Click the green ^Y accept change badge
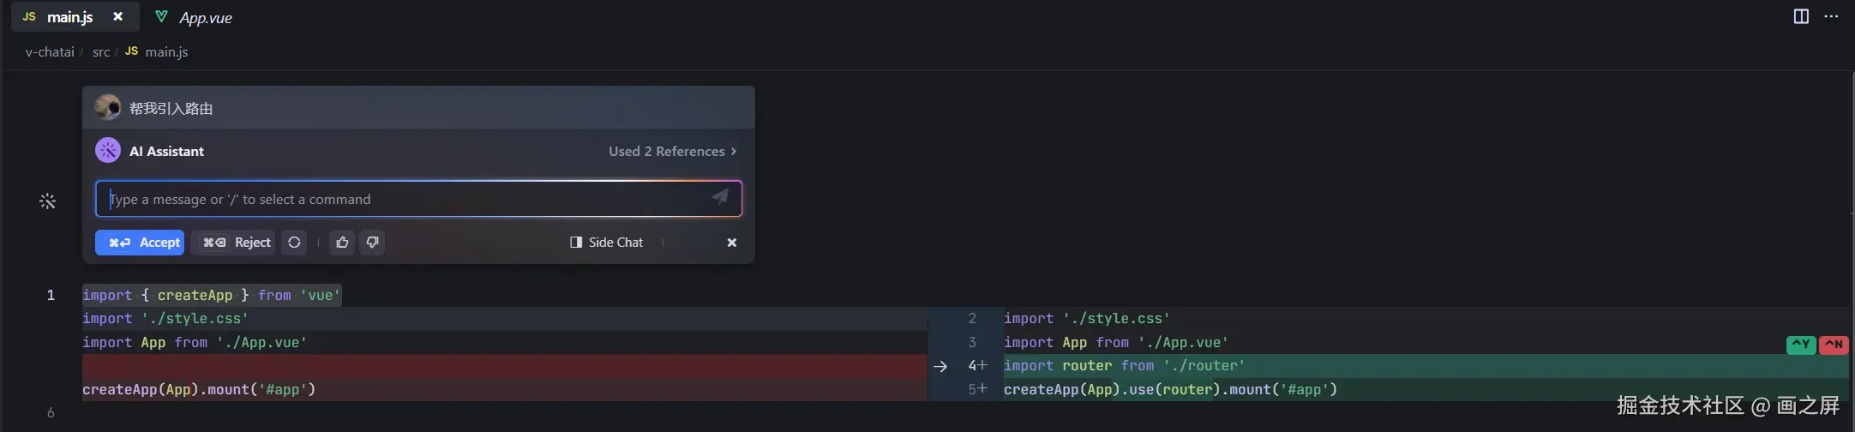The height and width of the screenshot is (432, 1855). [x=1801, y=345]
